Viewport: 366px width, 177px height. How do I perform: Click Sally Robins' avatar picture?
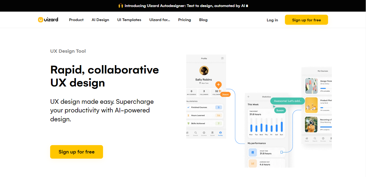[x=204, y=71]
